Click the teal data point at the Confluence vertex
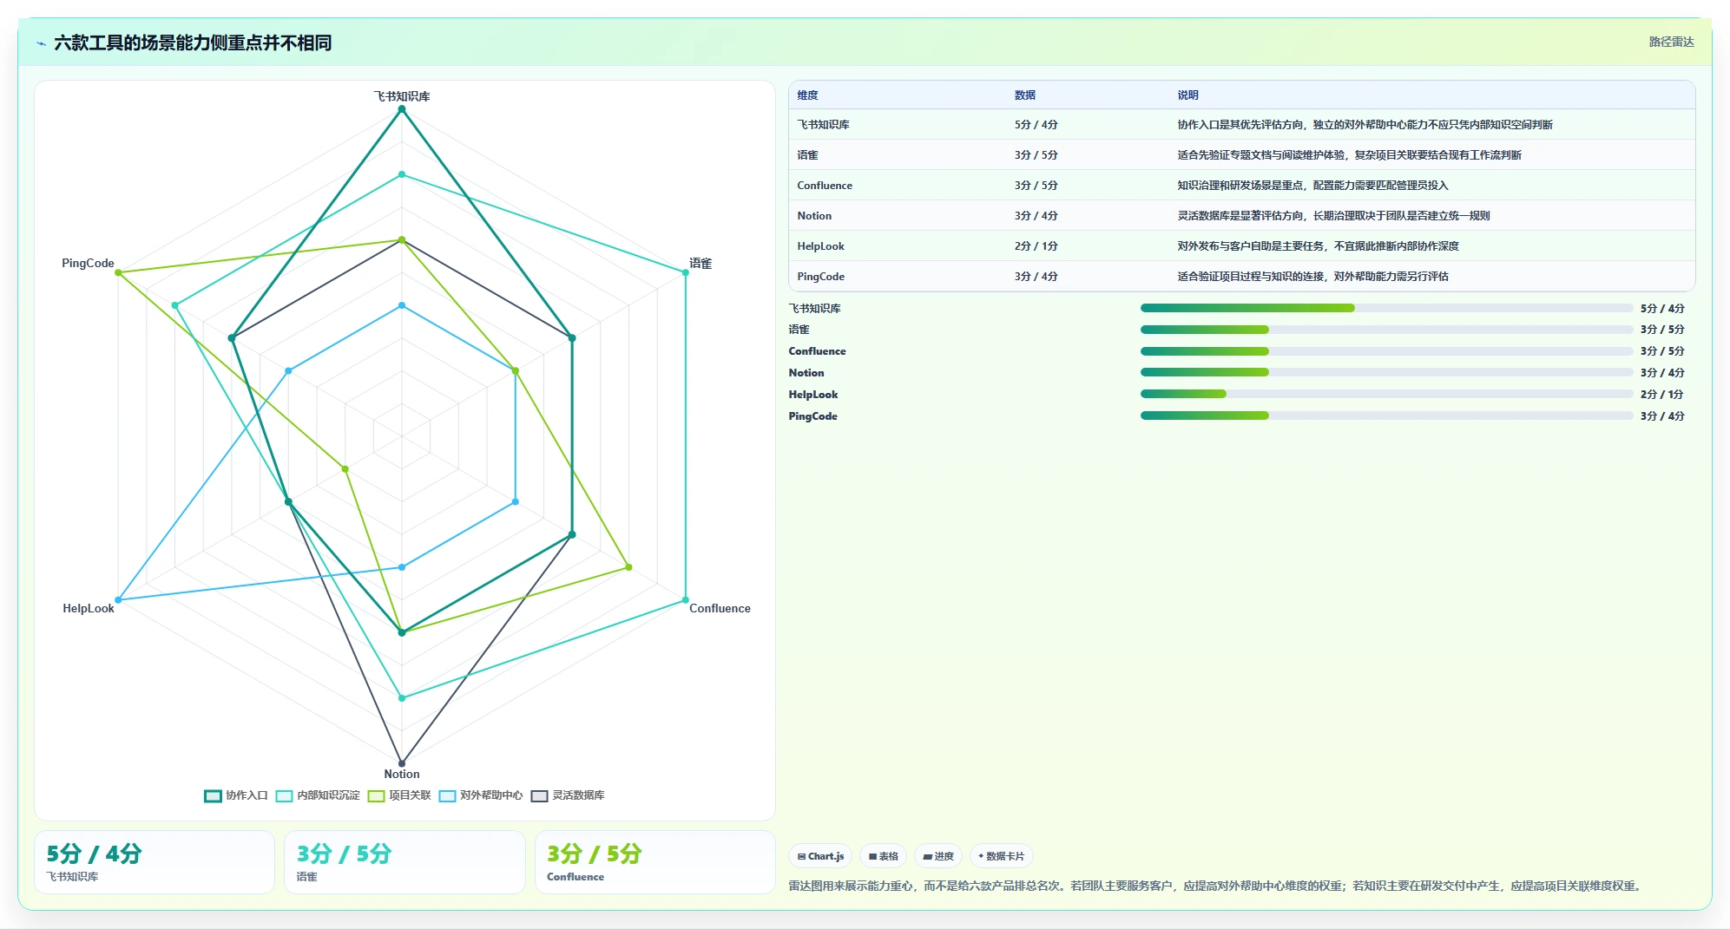This screenshot has width=1730, height=929. coord(685,599)
